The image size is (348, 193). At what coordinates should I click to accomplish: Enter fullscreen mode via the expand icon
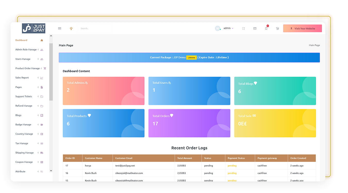click(243, 28)
